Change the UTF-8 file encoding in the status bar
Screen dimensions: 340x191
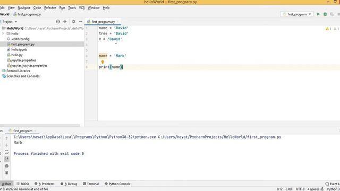300,189
